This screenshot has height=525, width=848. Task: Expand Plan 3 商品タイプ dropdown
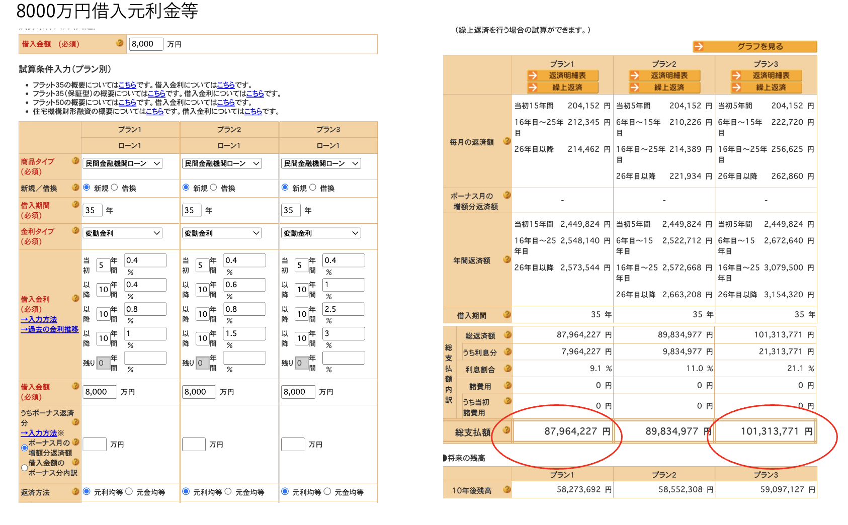click(x=320, y=163)
